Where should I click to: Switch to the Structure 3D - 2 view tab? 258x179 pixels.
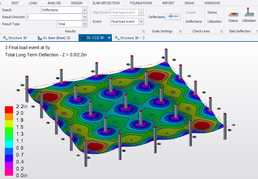click(x=132, y=38)
